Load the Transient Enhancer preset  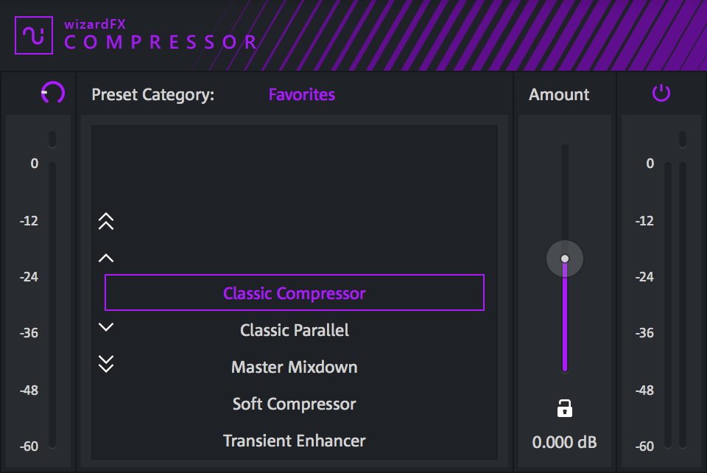coord(295,441)
